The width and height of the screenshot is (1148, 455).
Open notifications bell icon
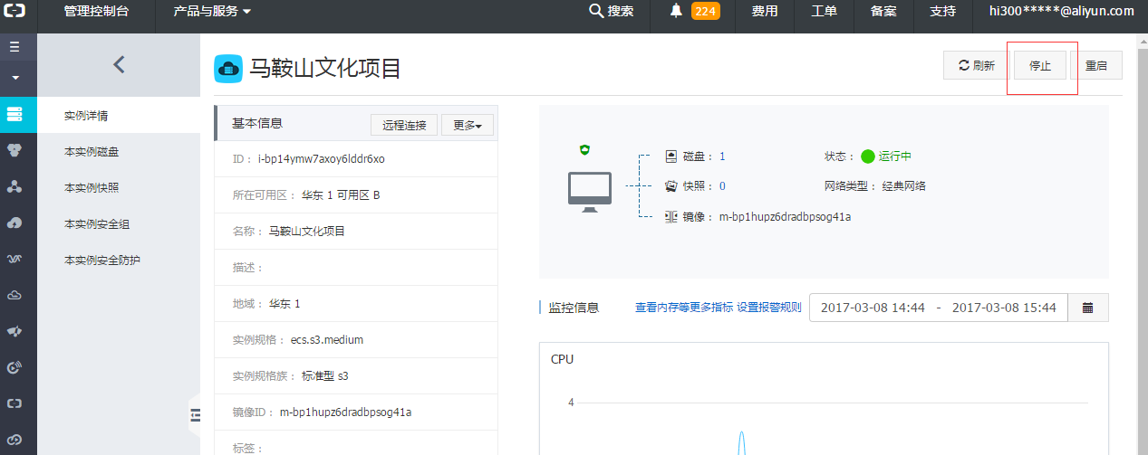pyautogui.click(x=676, y=11)
